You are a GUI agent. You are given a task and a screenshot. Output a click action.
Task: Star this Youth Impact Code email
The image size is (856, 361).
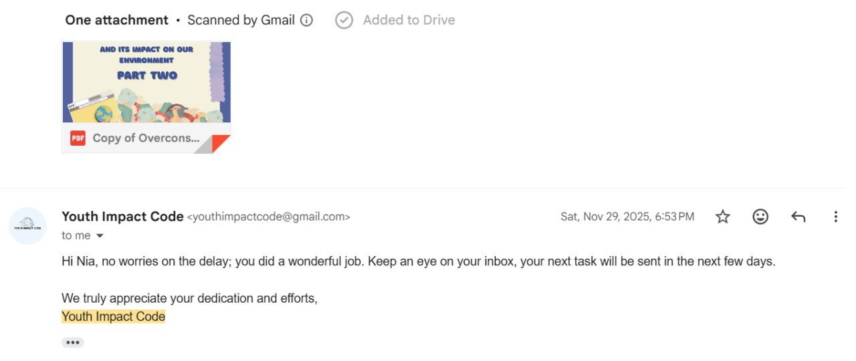(x=723, y=217)
